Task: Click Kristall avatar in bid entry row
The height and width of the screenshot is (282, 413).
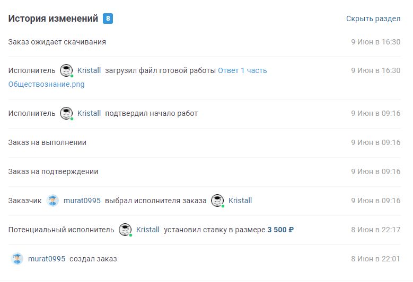Action: [125, 230]
